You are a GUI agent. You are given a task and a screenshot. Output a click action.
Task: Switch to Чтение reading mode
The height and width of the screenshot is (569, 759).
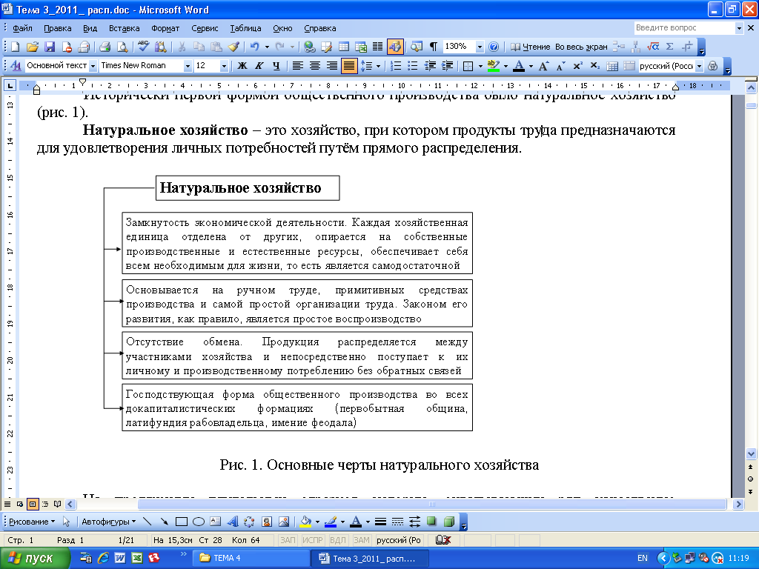[531, 47]
